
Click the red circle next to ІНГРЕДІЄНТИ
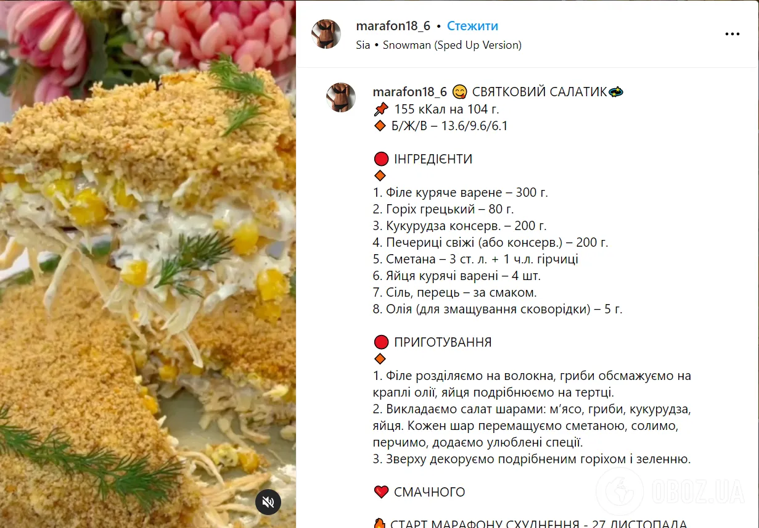point(380,159)
